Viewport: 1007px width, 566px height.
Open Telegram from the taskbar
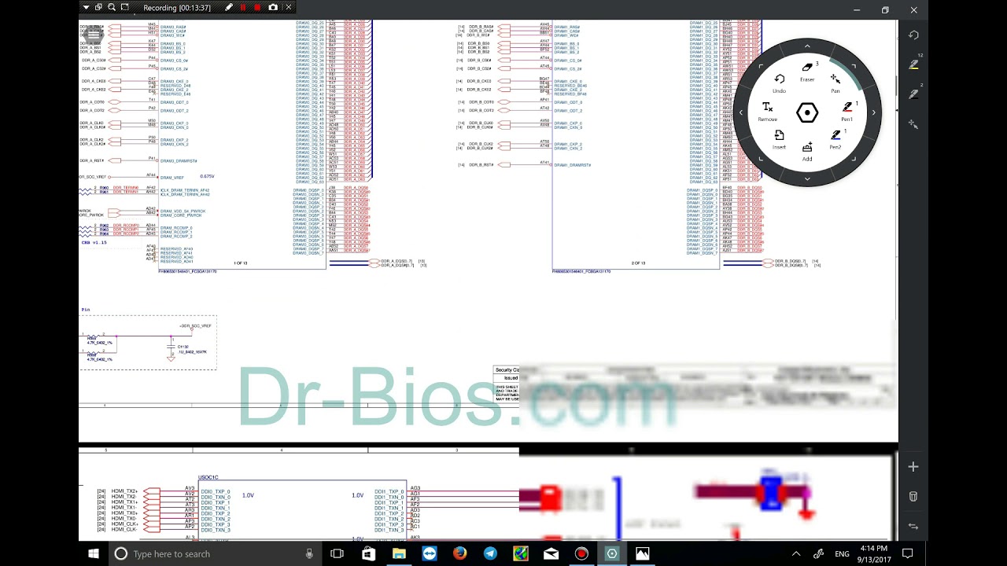coord(490,553)
